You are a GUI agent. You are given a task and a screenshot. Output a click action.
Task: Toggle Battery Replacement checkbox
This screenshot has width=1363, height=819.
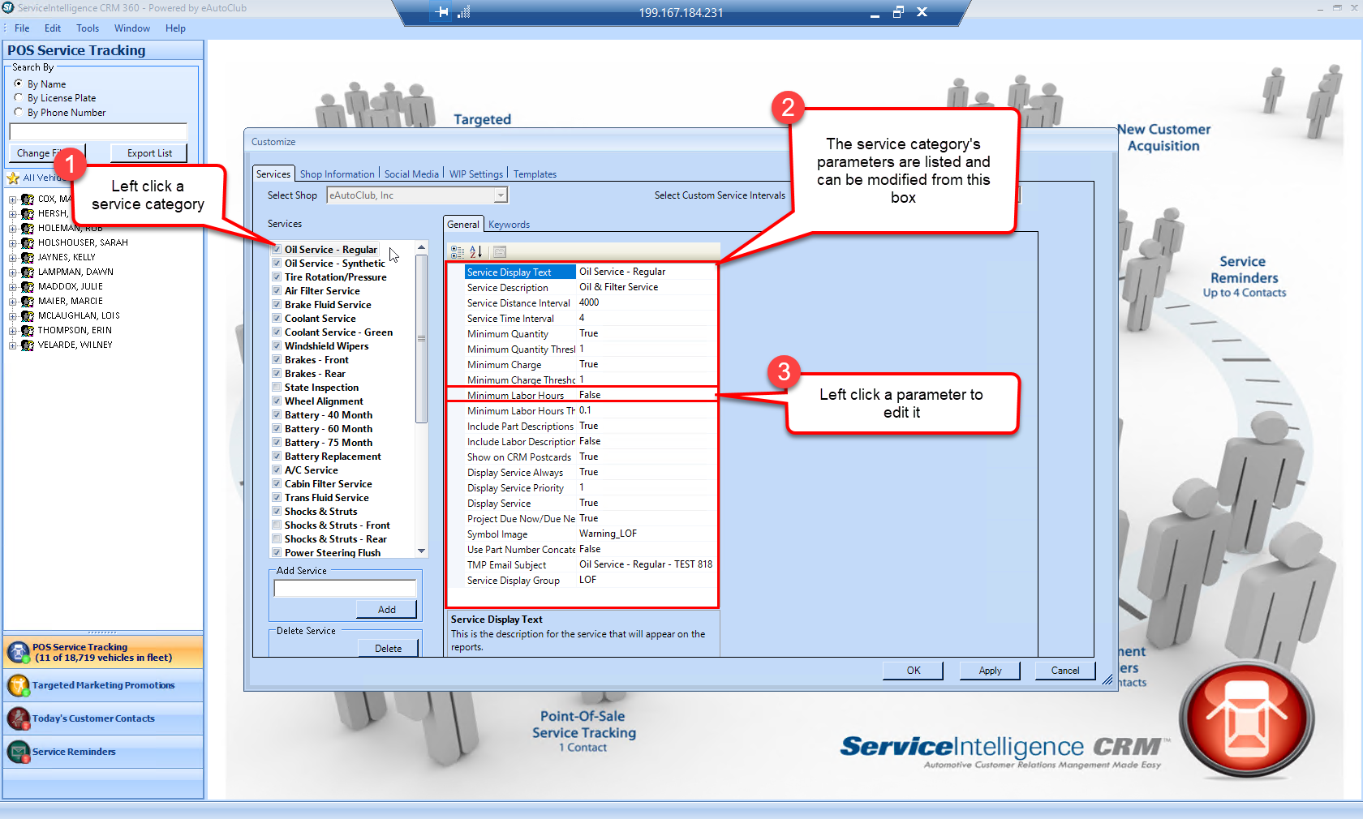[277, 456]
